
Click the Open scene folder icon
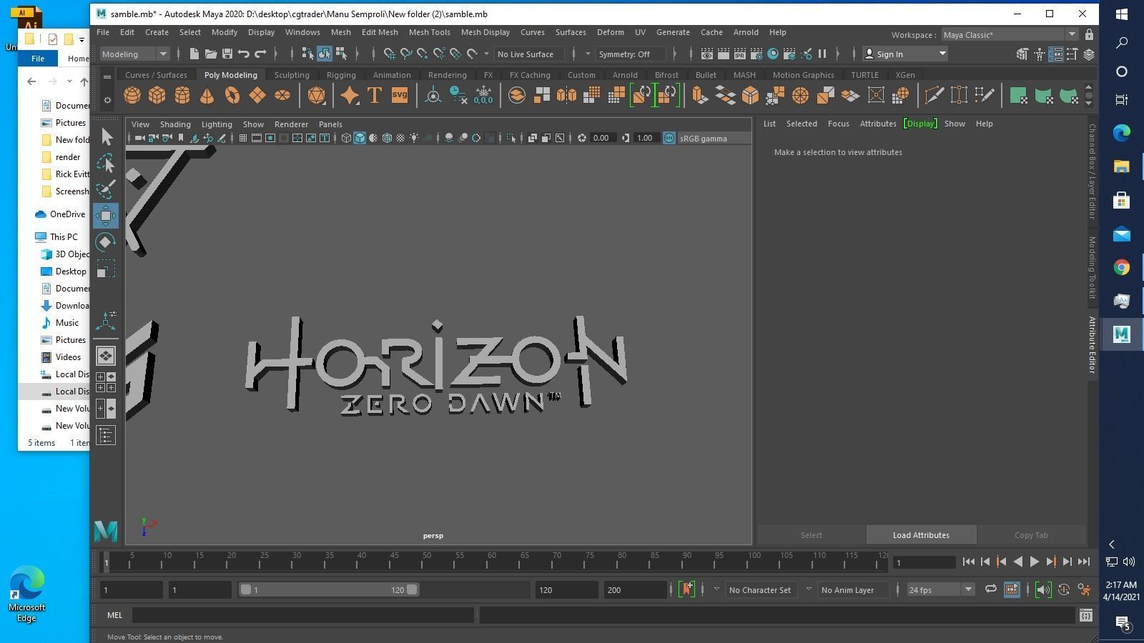[x=210, y=54]
